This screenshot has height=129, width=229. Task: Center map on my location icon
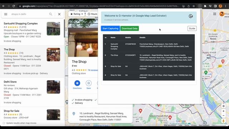(x=223, y=106)
